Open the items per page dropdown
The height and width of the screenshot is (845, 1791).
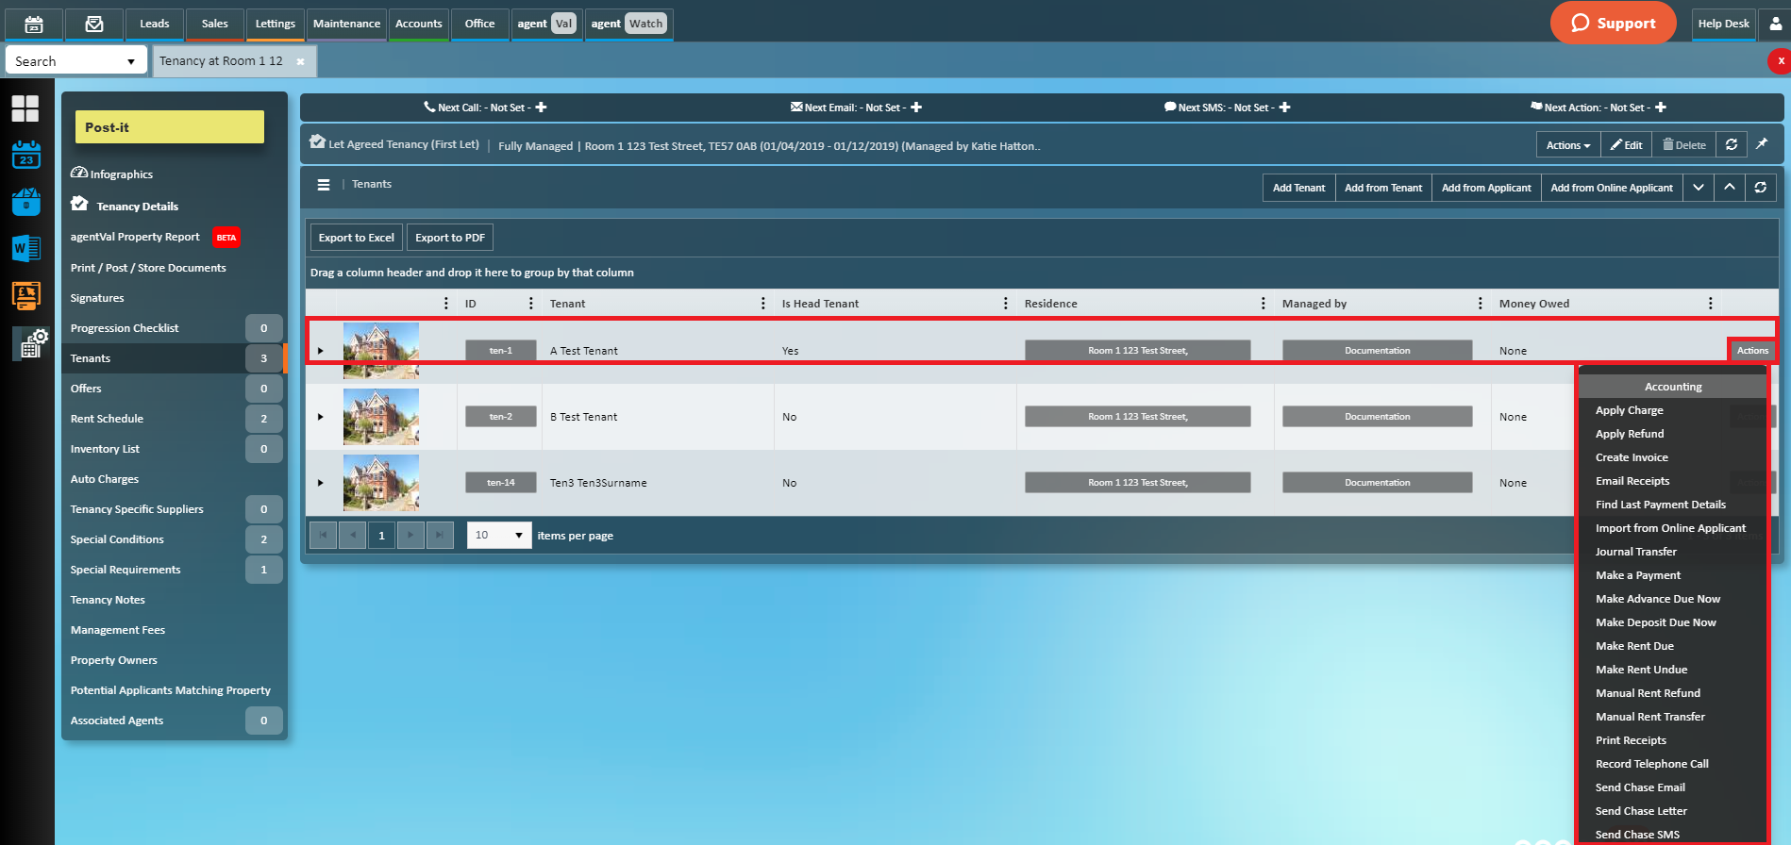500,536
